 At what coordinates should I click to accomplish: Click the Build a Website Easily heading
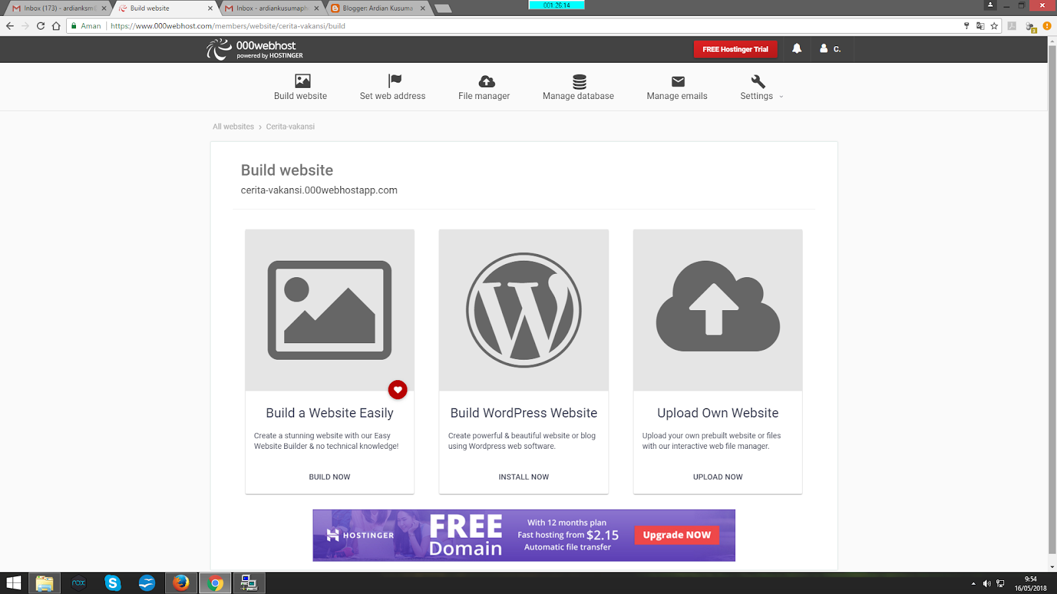(330, 413)
